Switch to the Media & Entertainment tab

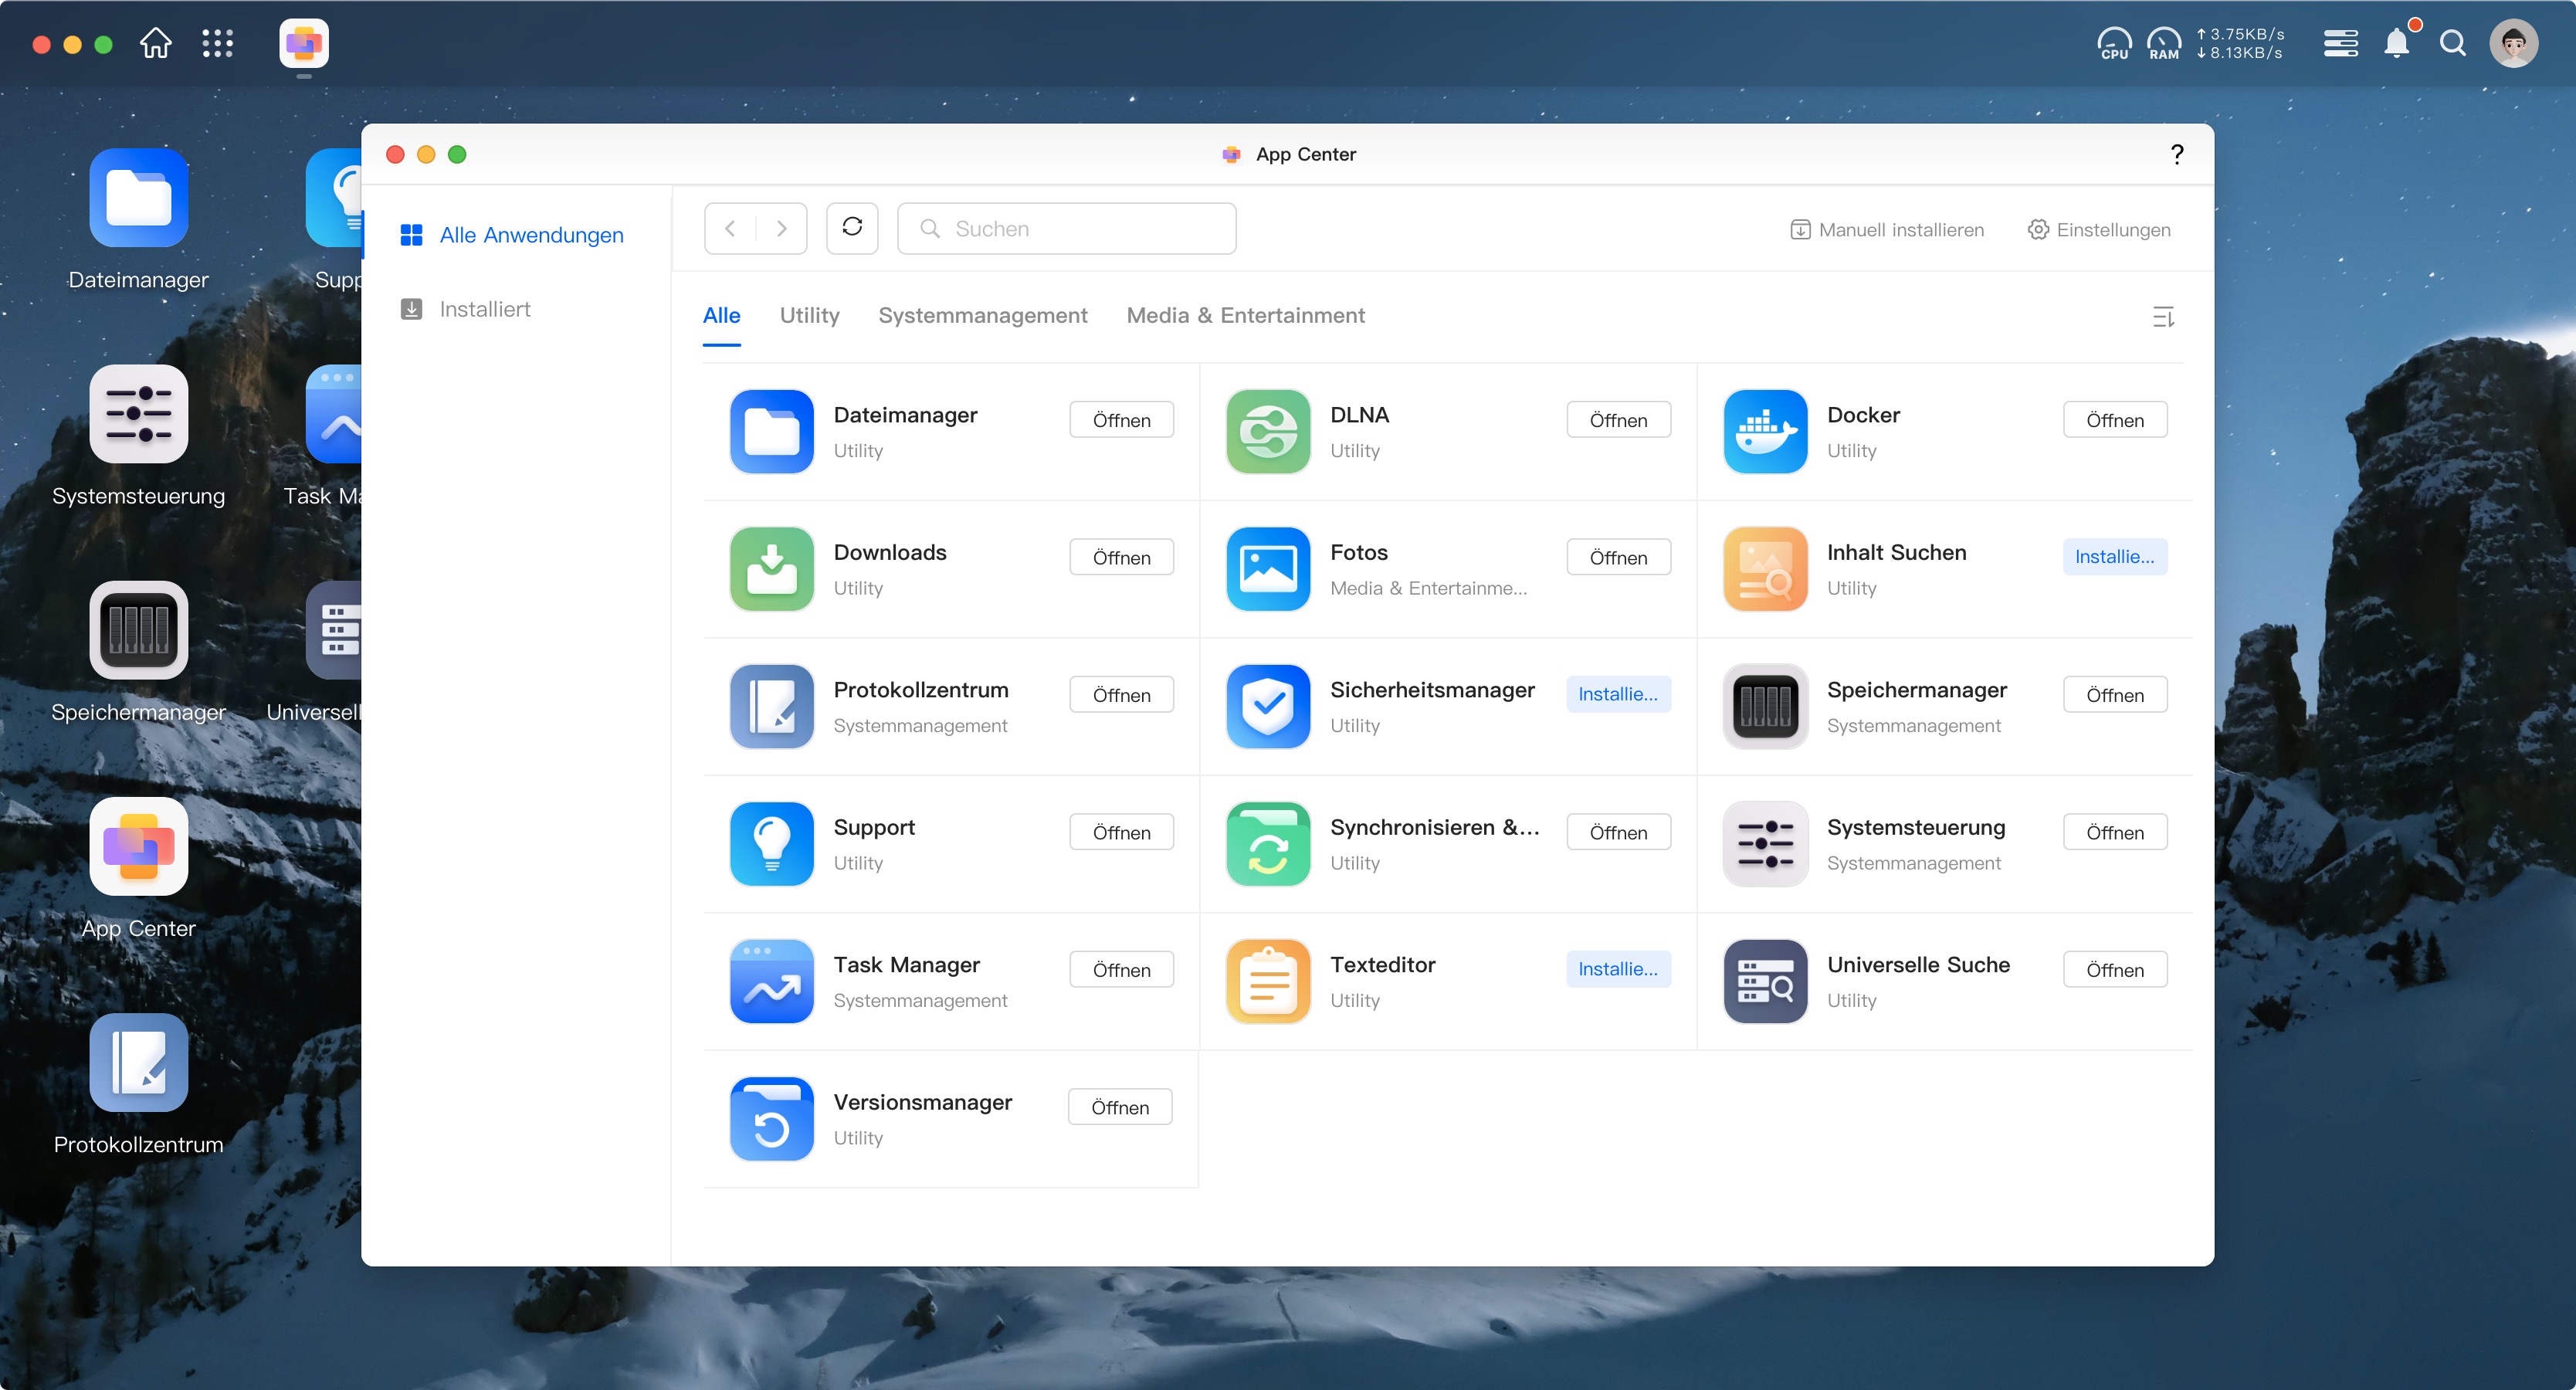pyautogui.click(x=1245, y=315)
